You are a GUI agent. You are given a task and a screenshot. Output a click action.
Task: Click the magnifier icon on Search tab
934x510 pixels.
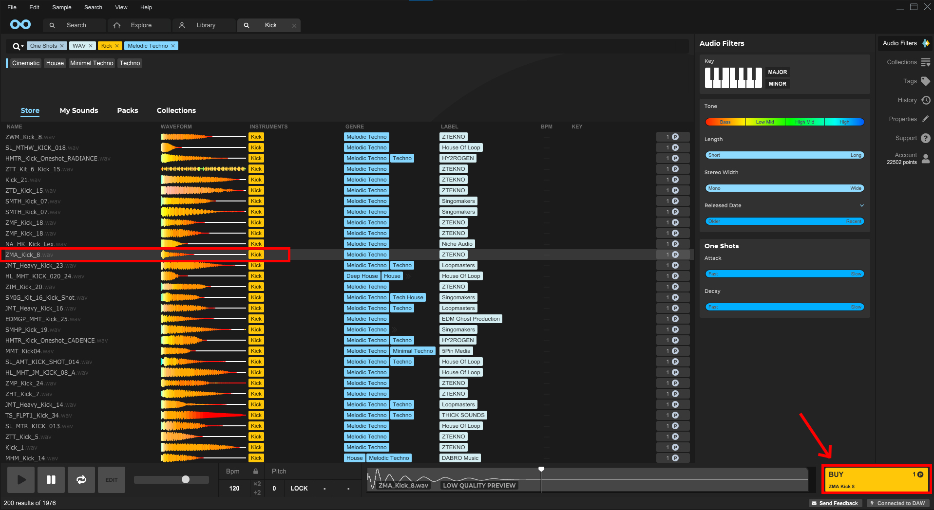click(52, 25)
